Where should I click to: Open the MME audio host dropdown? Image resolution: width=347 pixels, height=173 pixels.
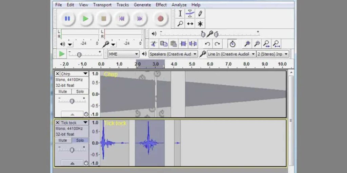[x=124, y=54]
